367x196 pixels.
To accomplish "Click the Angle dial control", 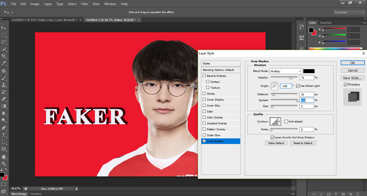I will point(275,86).
